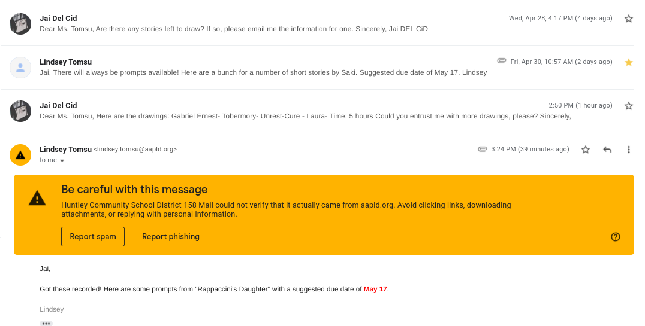Click Jai Del Cid's avatar on the 2:50 PM message
645x326 pixels.
pos(20,111)
